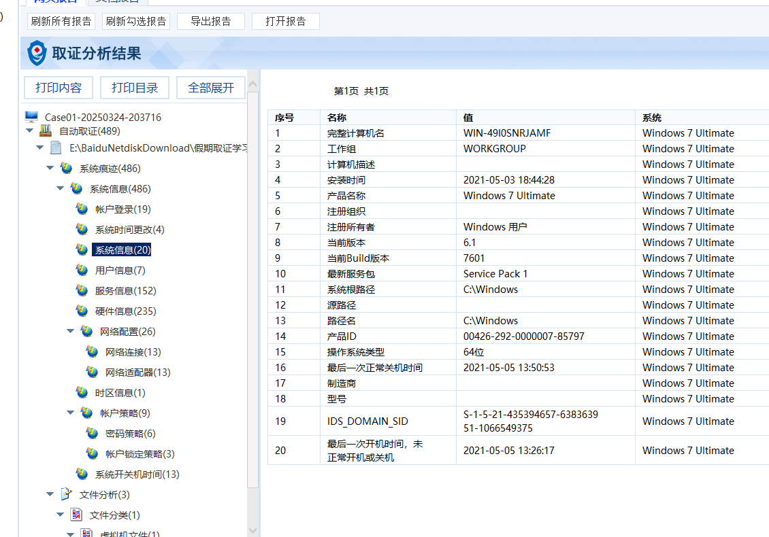Select the 用户信息(7) tree item
Viewport: 769px width, 537px height.
[120, 271]
